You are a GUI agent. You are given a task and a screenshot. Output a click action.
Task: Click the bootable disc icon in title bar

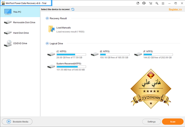click(x=138, y=3)
